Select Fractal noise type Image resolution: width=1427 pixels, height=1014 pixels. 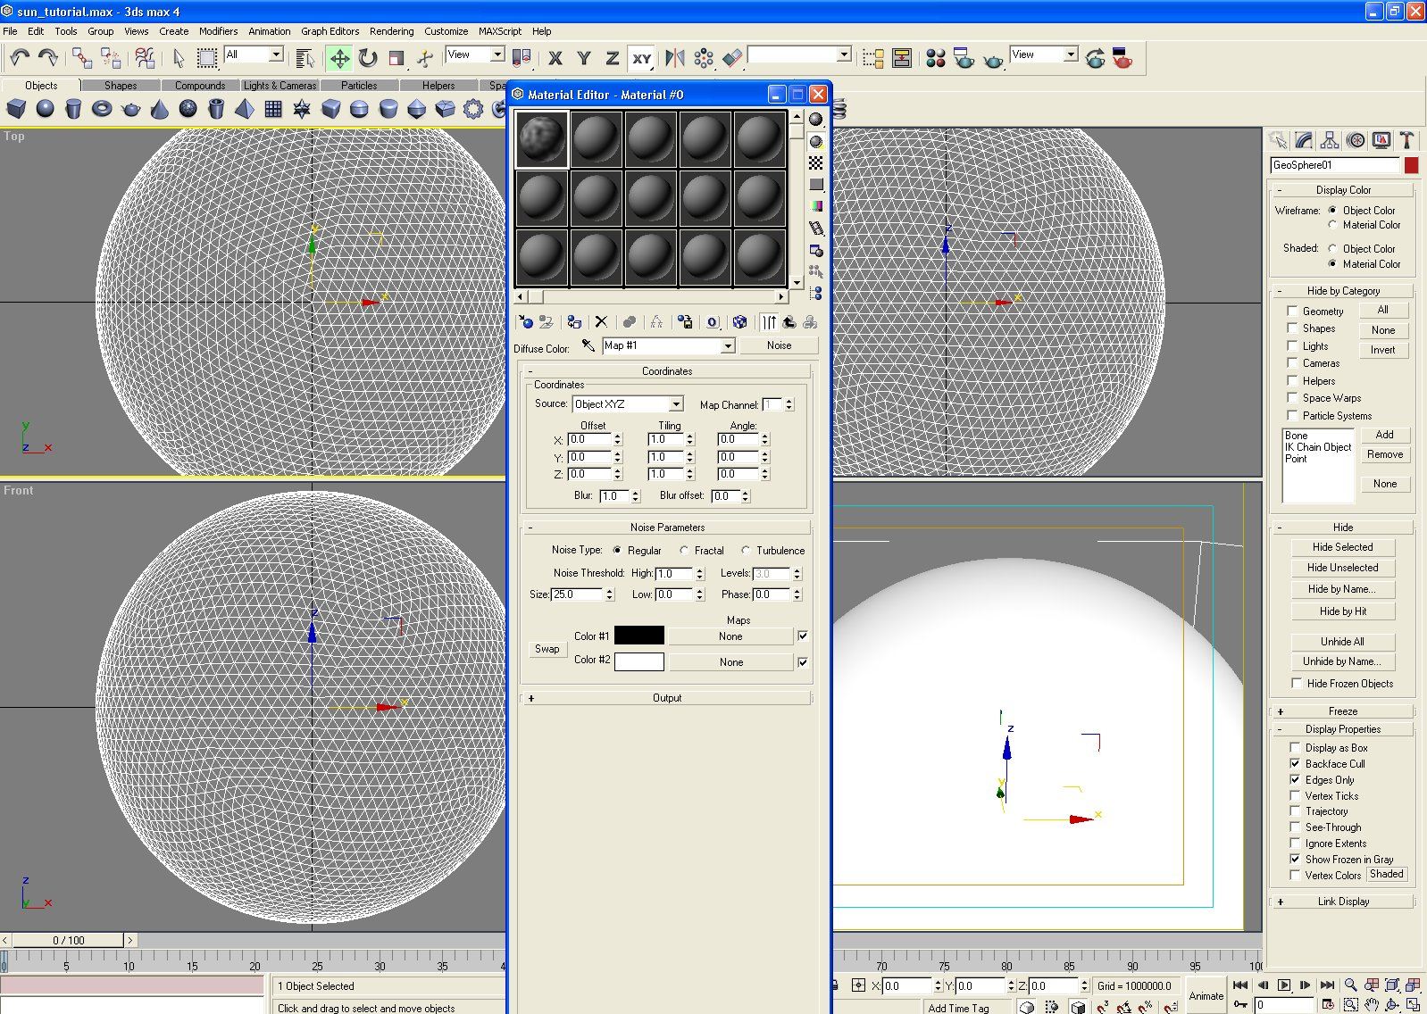click(684, 551)
